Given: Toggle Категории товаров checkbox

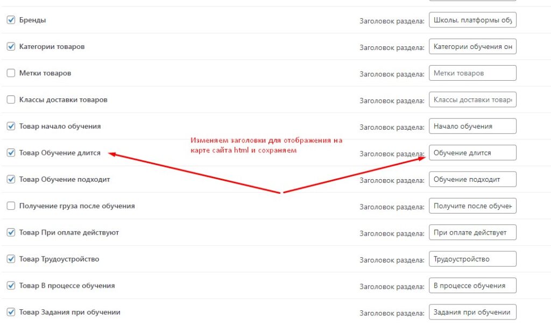Looking at the screenshot, I should pos(11,47).
